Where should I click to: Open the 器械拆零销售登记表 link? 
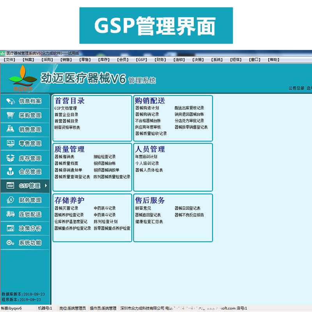click(191, 127)
